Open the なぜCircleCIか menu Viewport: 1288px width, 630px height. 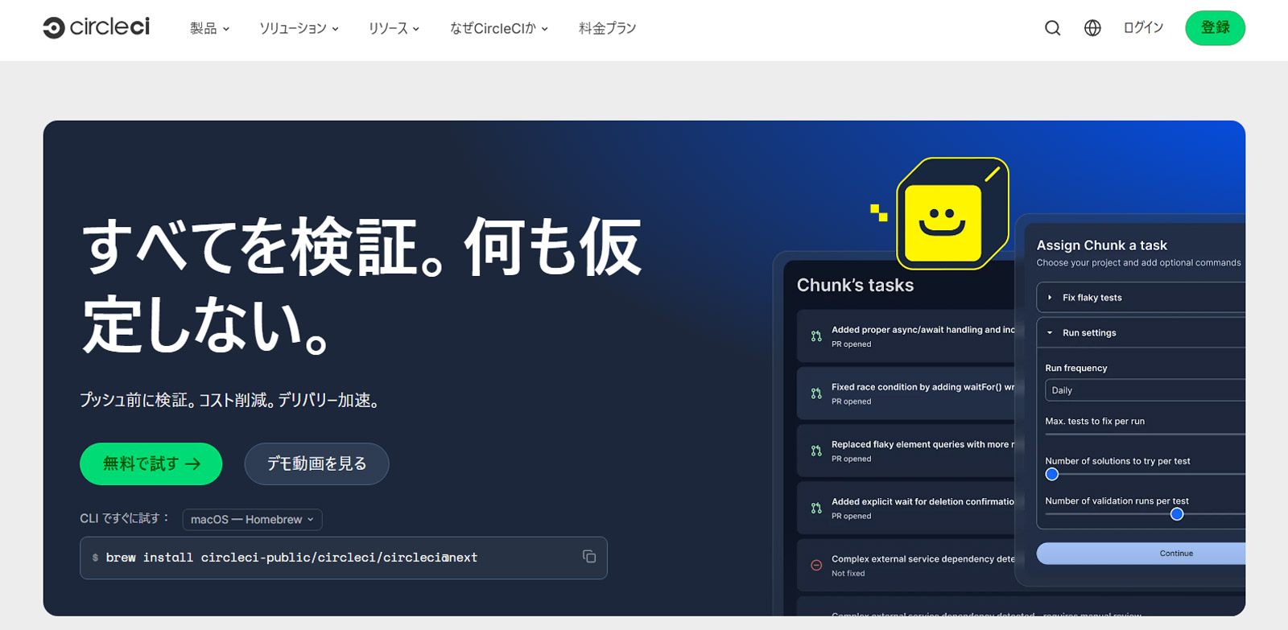(499, 28)
